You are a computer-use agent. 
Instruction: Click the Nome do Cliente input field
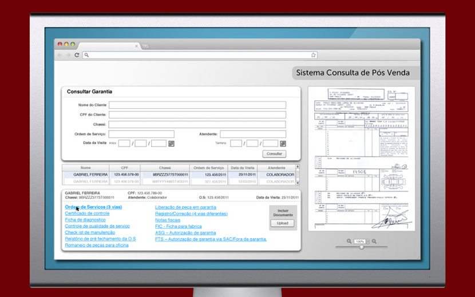click(x=197, y=105)
